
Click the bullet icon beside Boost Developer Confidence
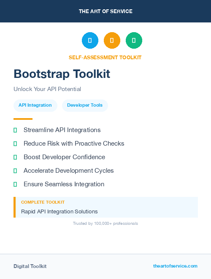click(x=15, y=157)
